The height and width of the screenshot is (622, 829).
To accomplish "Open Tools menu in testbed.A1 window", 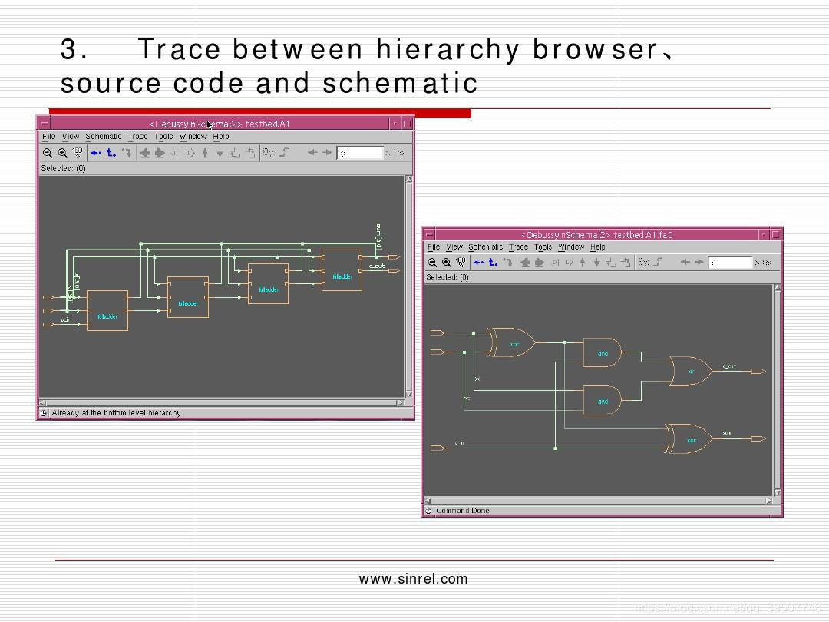I will [x=163, y=137].
